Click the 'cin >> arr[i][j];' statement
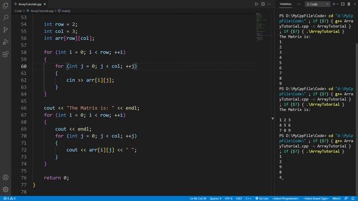Screen dimensions: 358x201 pyautogui.click(x=90, y=80)
